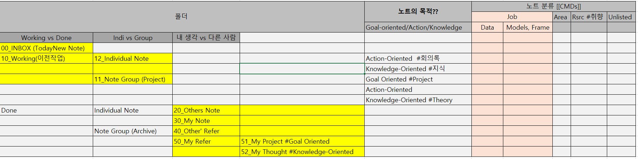Image resolution: width=638 pixels, height=159 pixels.
Task: Click the 11_Note Group (Project) cell
Action: [133, 79]
